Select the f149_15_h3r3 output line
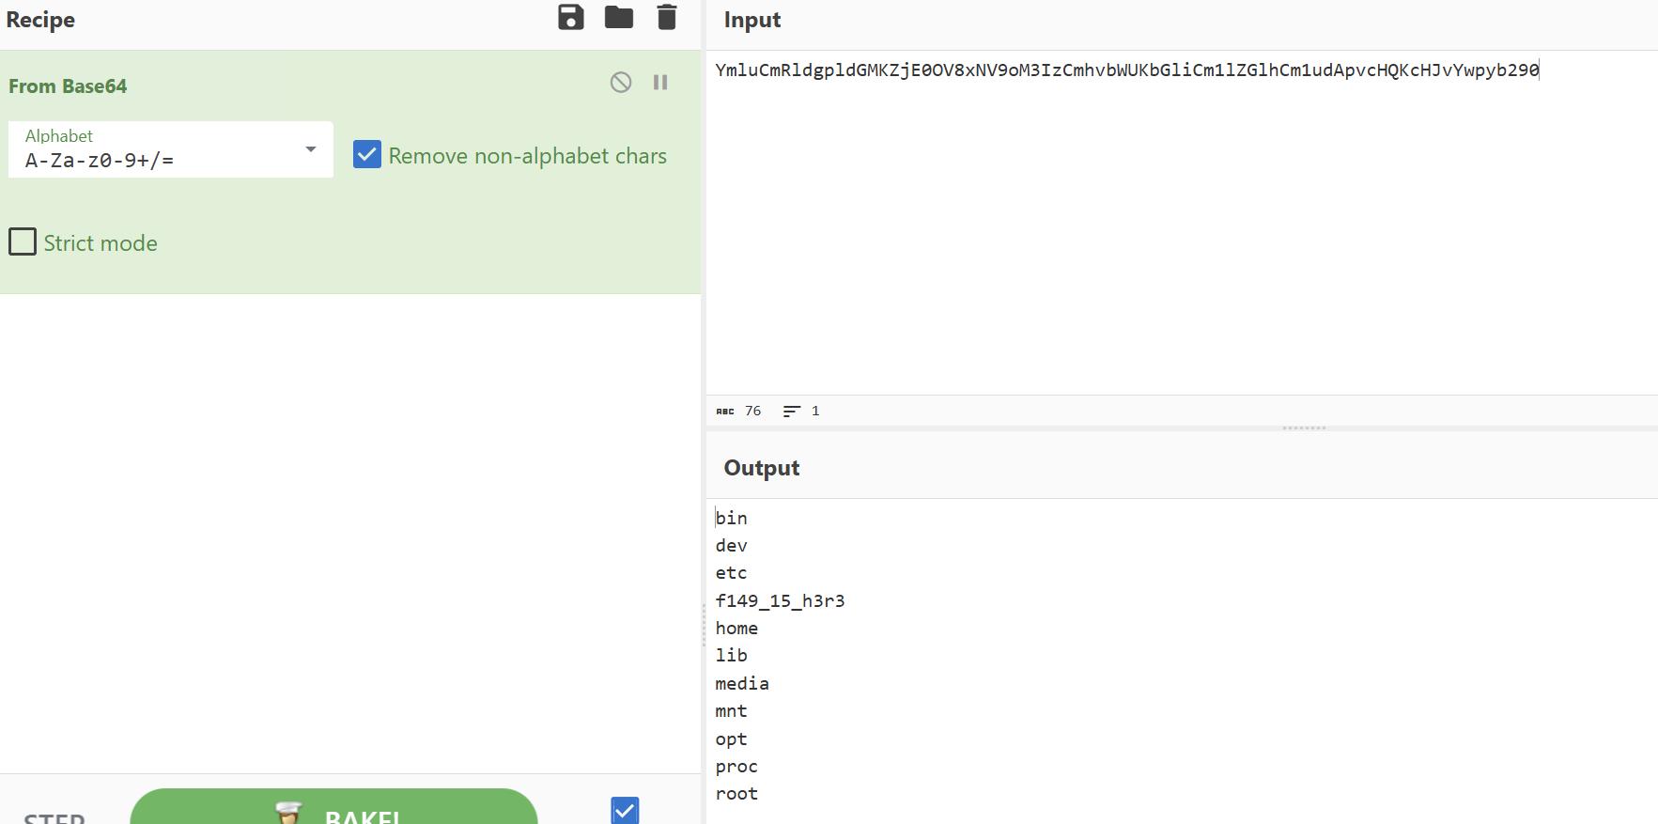This screenshot has width=1658, height=824. [x=780, y=600]
